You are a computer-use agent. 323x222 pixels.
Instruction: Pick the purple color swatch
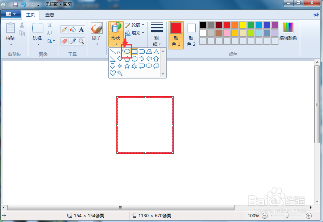tap(274, 25)
